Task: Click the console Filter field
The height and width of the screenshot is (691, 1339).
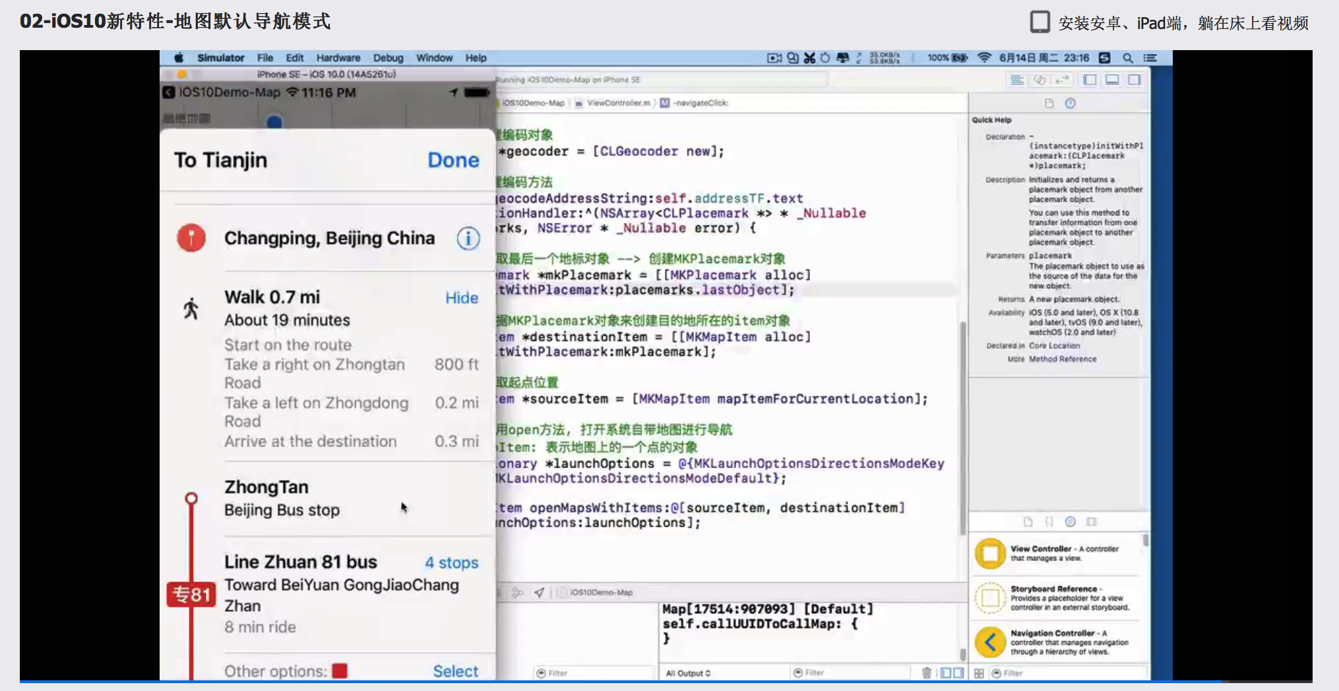Action: coord(851,673)
